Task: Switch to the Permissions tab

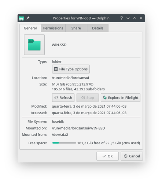Action: 53,28
